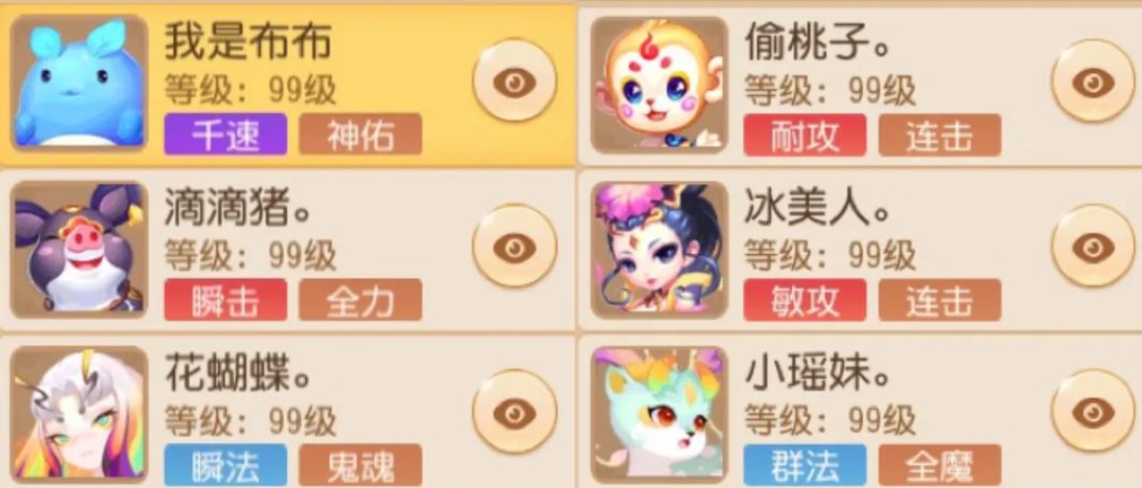Show 小瑶妹 info with eye icon
Viewport: 1142px width, 488px height.
1093,410
